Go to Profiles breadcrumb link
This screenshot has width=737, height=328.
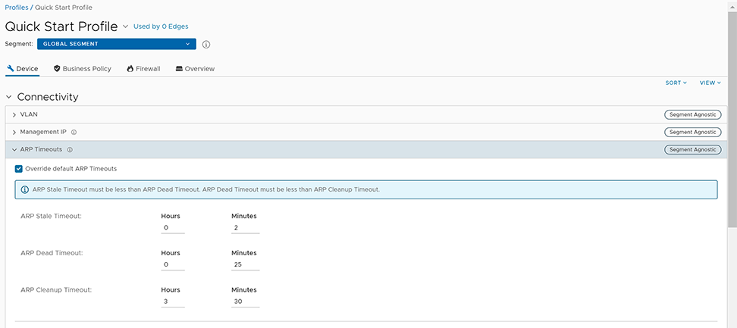[16, 7]
